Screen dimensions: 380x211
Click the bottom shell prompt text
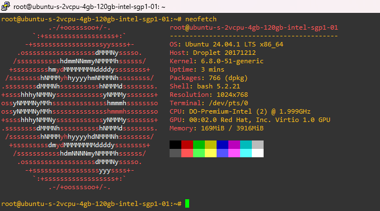(x=91, y=204)
